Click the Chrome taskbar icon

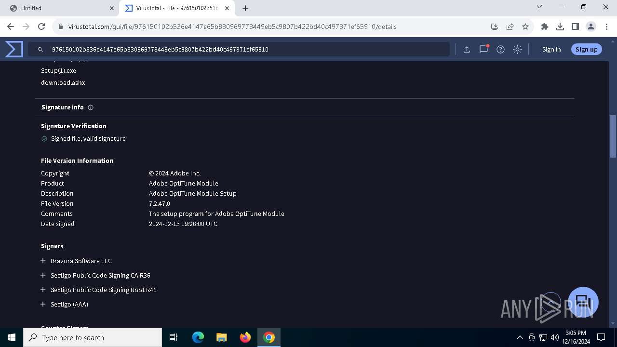coord(269,337)
